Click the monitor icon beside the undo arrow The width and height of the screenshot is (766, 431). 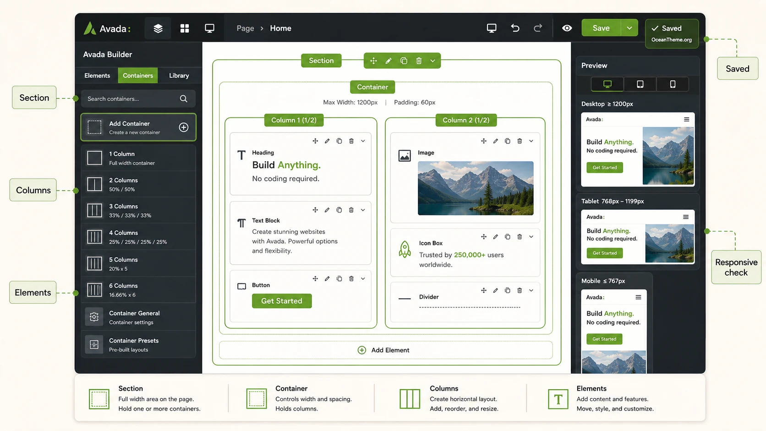(x=492, y=28)
